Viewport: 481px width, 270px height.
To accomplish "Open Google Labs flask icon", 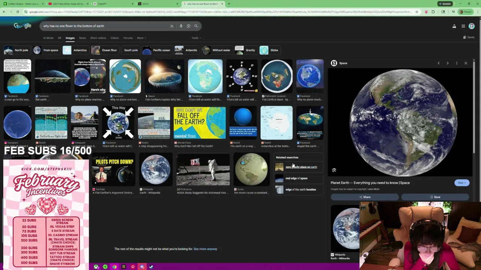I will coord(454,26).
